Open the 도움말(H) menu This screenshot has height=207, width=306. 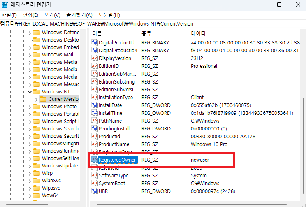(x=109, y=15)
